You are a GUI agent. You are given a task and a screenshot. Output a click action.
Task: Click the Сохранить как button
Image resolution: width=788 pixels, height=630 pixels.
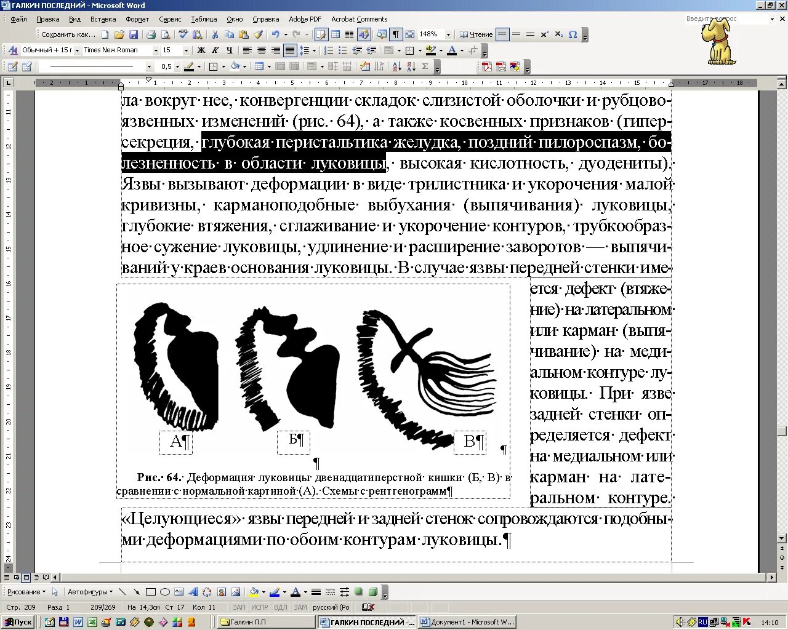(x=68, y=34)
